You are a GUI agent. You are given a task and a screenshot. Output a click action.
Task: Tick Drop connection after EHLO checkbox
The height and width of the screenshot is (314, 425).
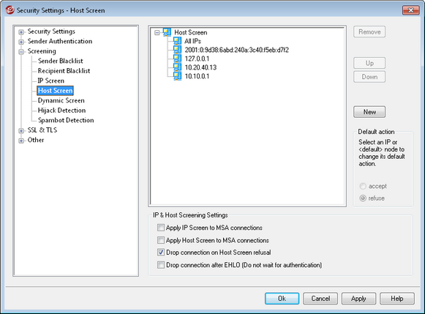[161, 265]
